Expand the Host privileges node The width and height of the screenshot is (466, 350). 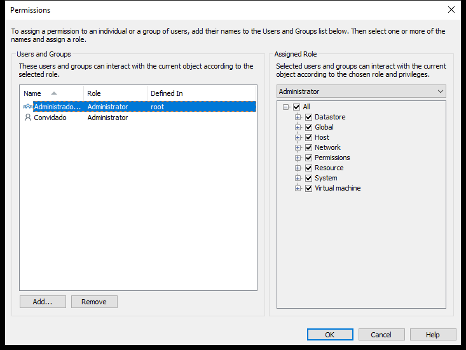pyautogui.click(x=298, y=137)
